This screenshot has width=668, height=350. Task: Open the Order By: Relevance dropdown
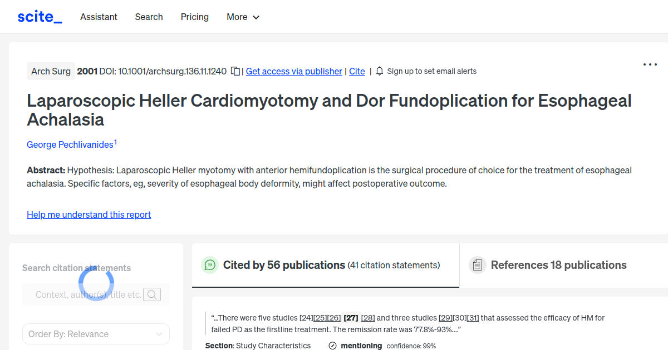click(x=96, y=333)
